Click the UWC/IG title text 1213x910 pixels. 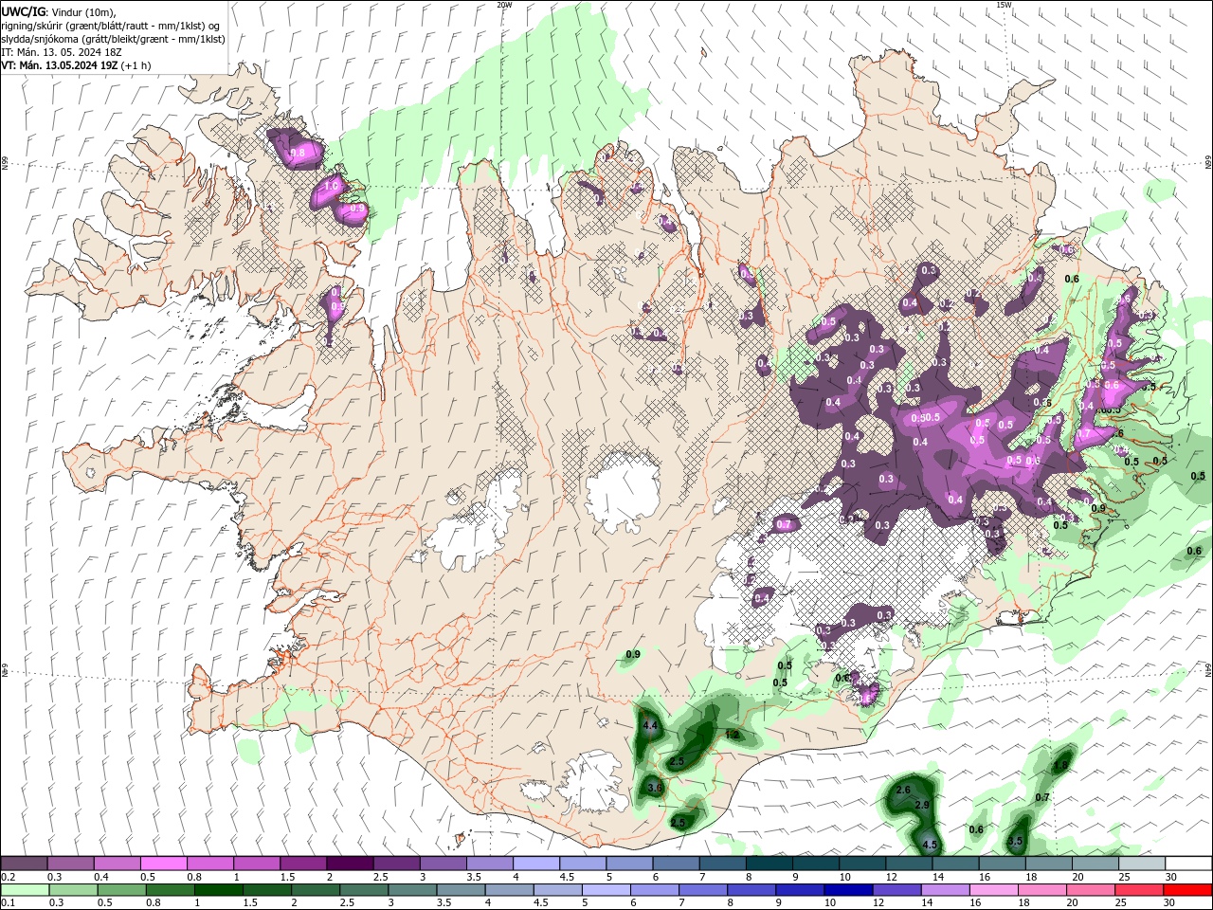pos(24,10)
